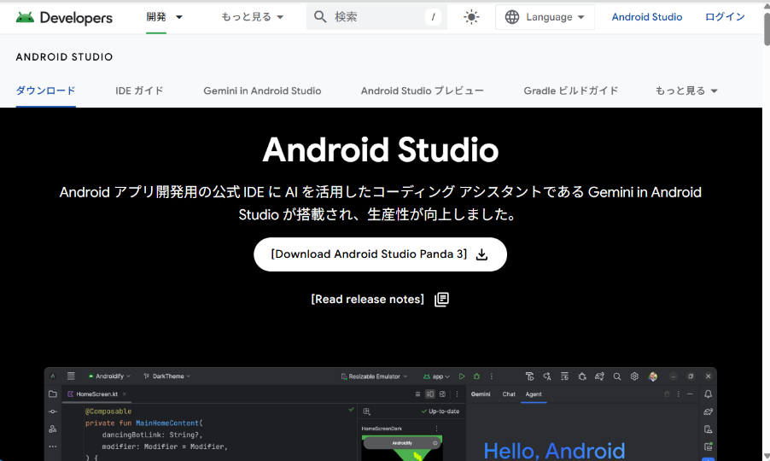Click the search magnifier icon
Screen dimensions: 770x461
[x=321, y=17]
